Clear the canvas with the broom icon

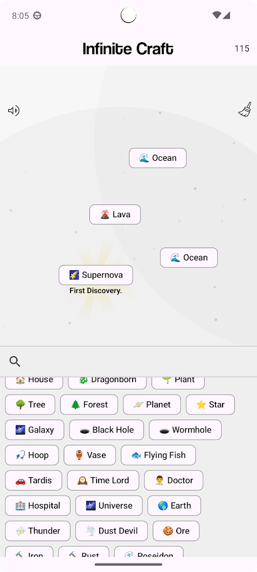coord(245,110)
